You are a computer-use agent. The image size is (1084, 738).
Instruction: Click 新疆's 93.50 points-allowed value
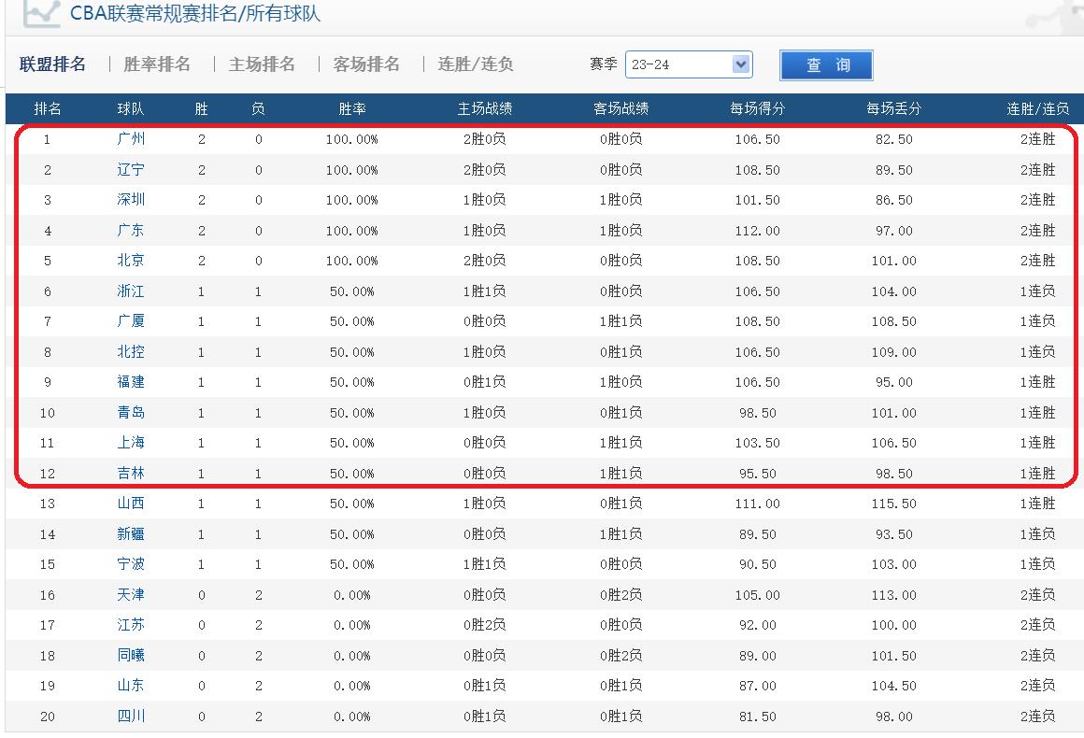pos(894,535)
